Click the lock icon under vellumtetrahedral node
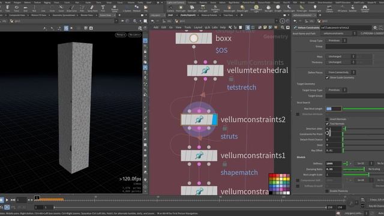 click(x=231, y=79)
